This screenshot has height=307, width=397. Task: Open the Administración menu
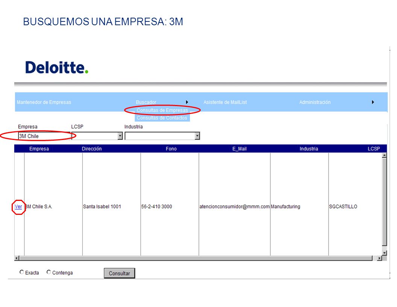coord(315,102)
